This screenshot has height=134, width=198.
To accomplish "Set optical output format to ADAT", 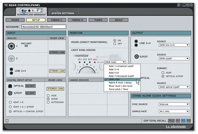I will click(x=163, y=72).
